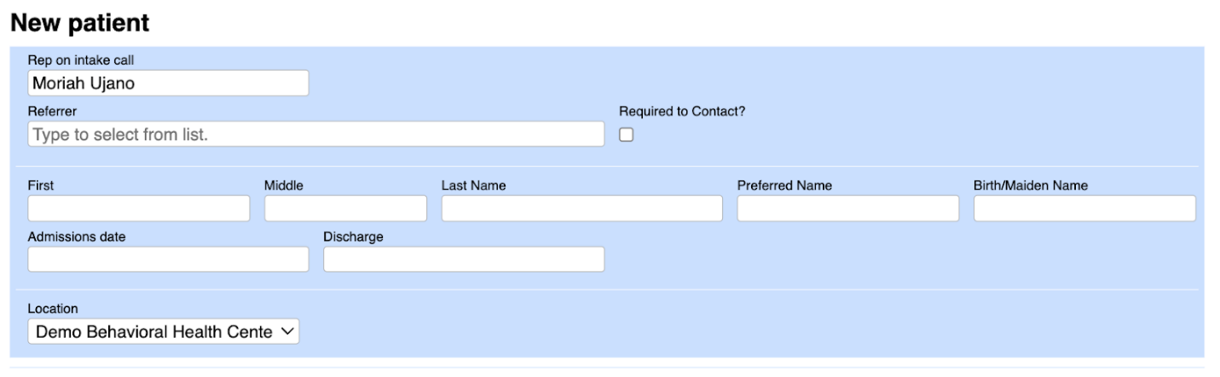Click into the First name field
This screenshot has height=377, width=1220.
(139, 208)
